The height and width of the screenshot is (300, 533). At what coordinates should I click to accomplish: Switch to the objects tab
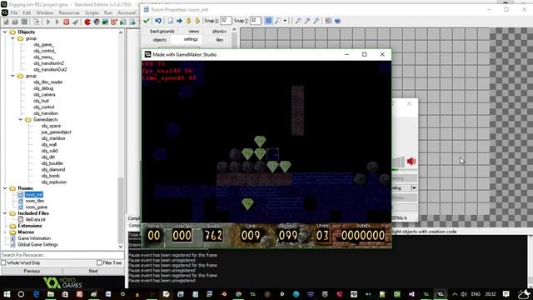159,40
